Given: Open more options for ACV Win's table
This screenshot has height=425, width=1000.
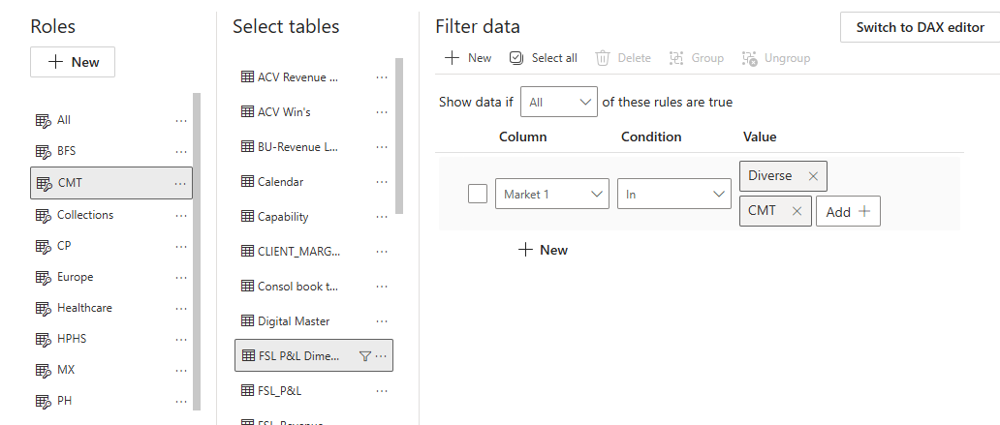Looking at the screenshot, I should 382,112.
